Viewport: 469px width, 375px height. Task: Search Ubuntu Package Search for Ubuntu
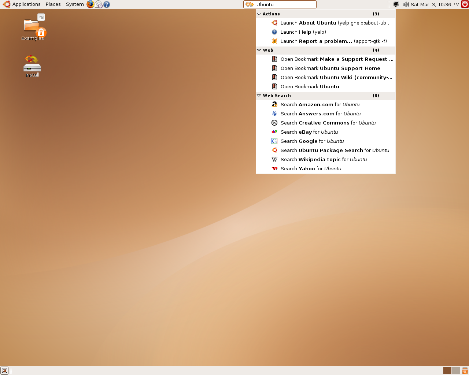326,150
